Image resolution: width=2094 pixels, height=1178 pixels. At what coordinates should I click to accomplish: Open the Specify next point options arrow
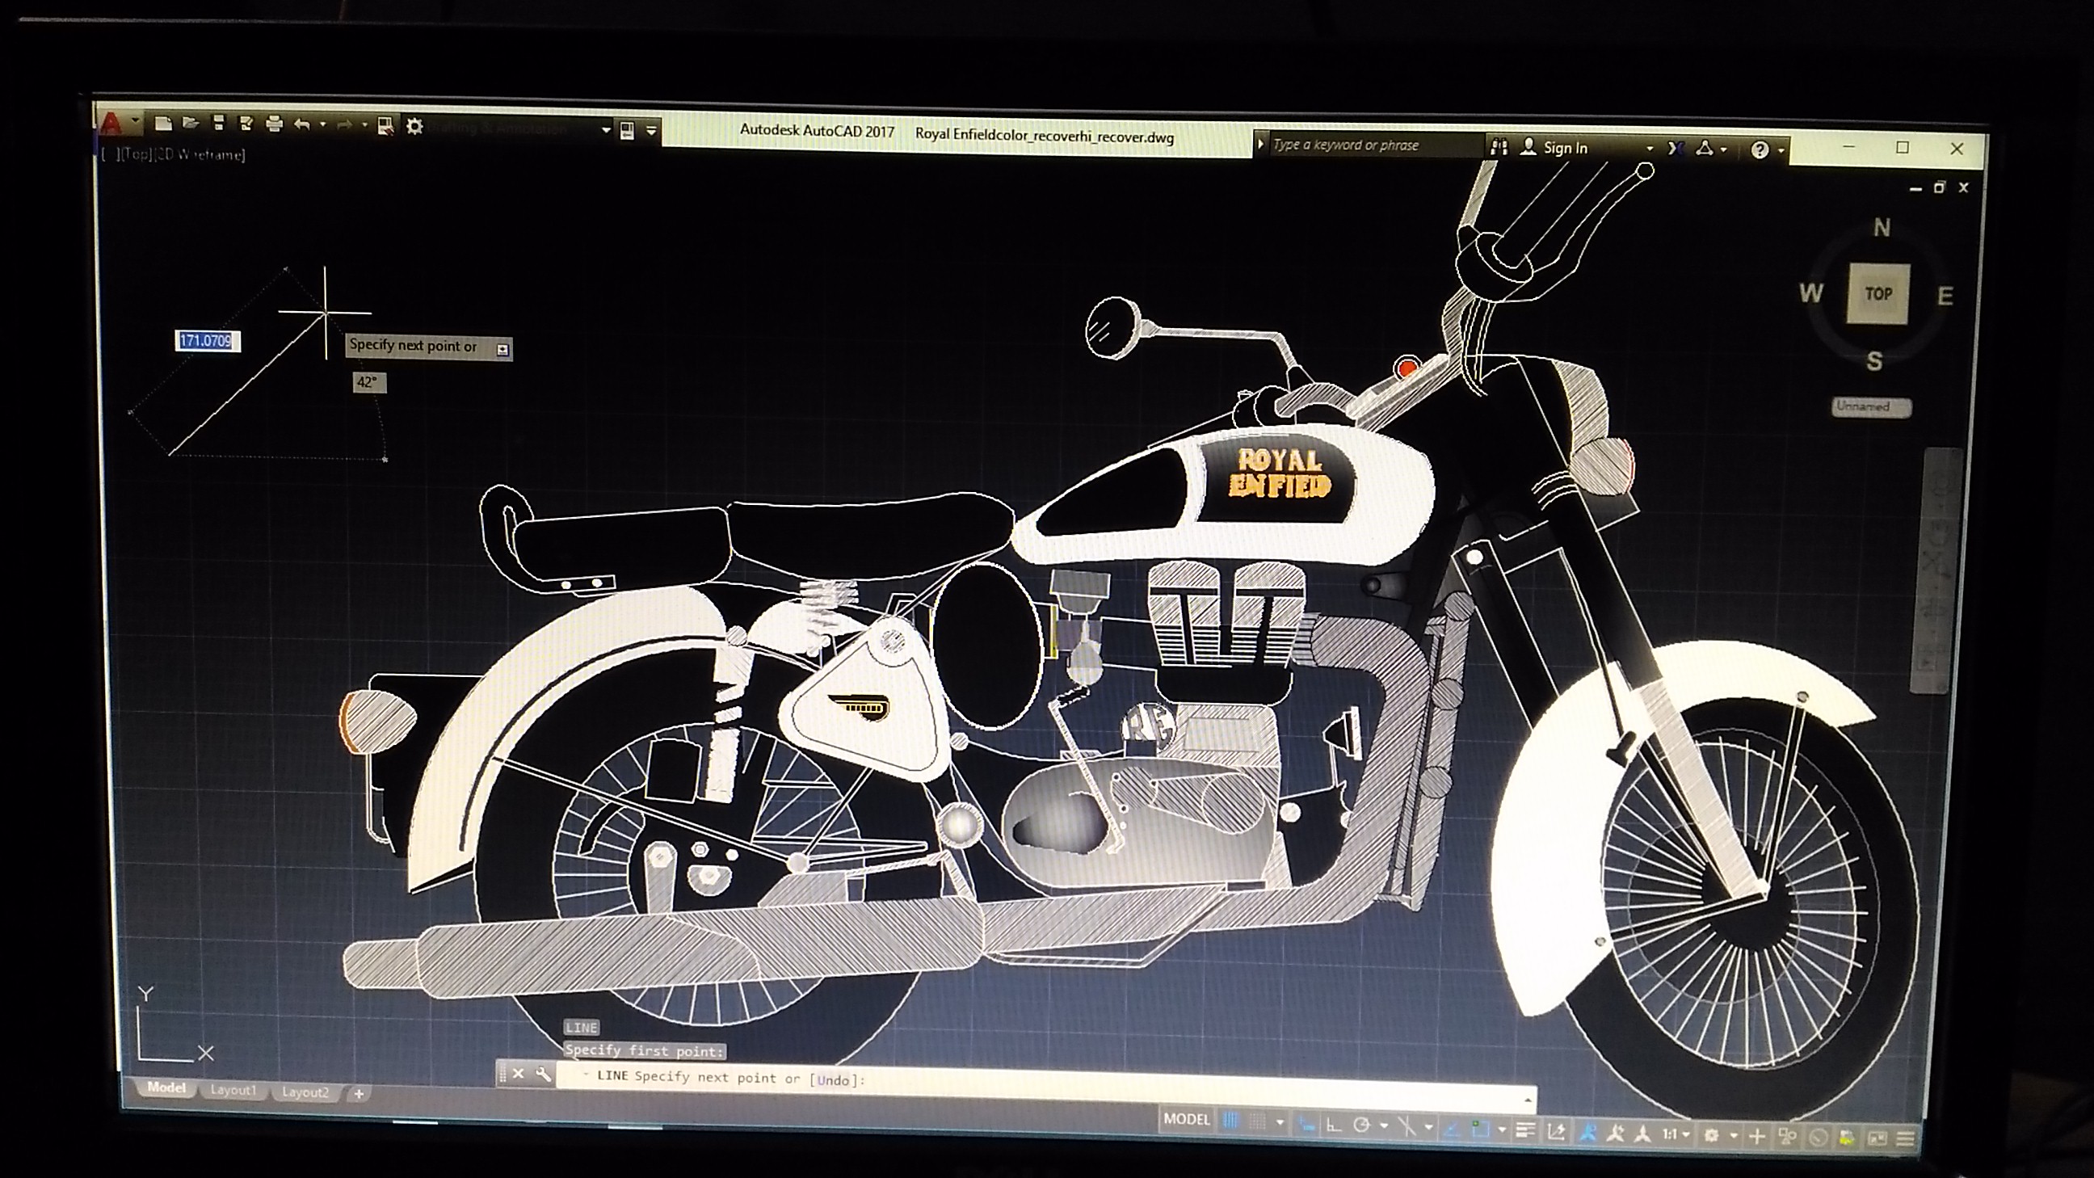tap(502, 350)
